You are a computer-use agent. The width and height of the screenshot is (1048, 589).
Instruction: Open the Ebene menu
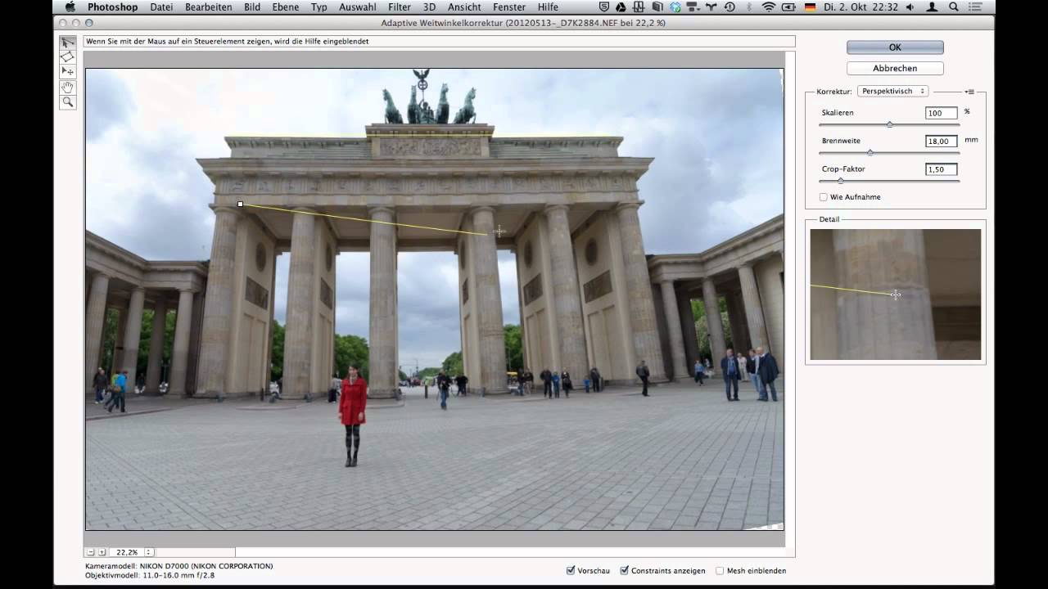(x=286, y=7)
